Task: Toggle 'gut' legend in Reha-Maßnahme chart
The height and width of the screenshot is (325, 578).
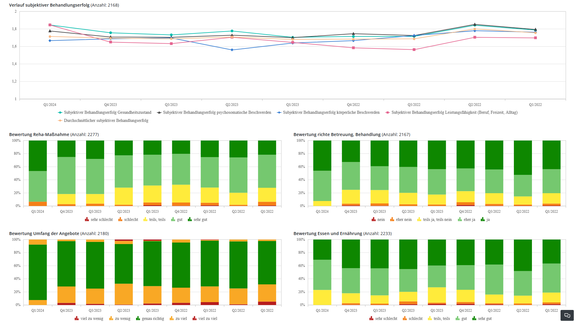Action: coord(177,220)
